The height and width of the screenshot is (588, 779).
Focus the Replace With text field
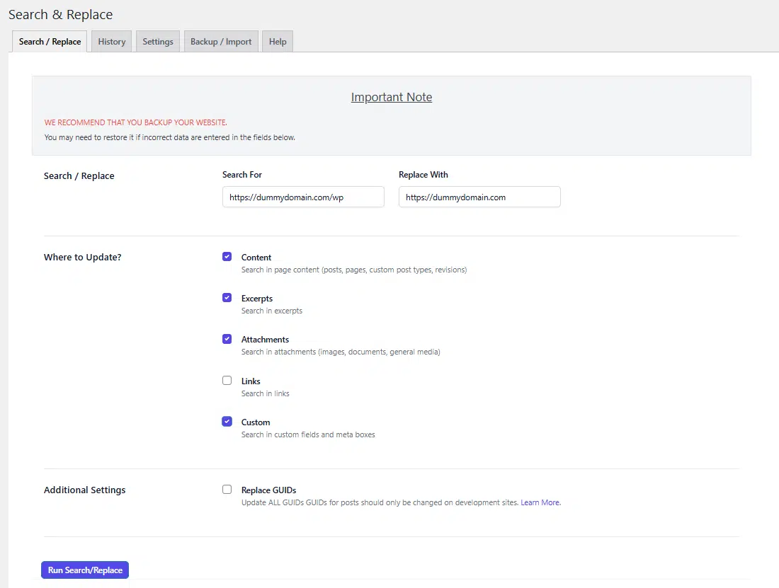click(x=479, y=197)
